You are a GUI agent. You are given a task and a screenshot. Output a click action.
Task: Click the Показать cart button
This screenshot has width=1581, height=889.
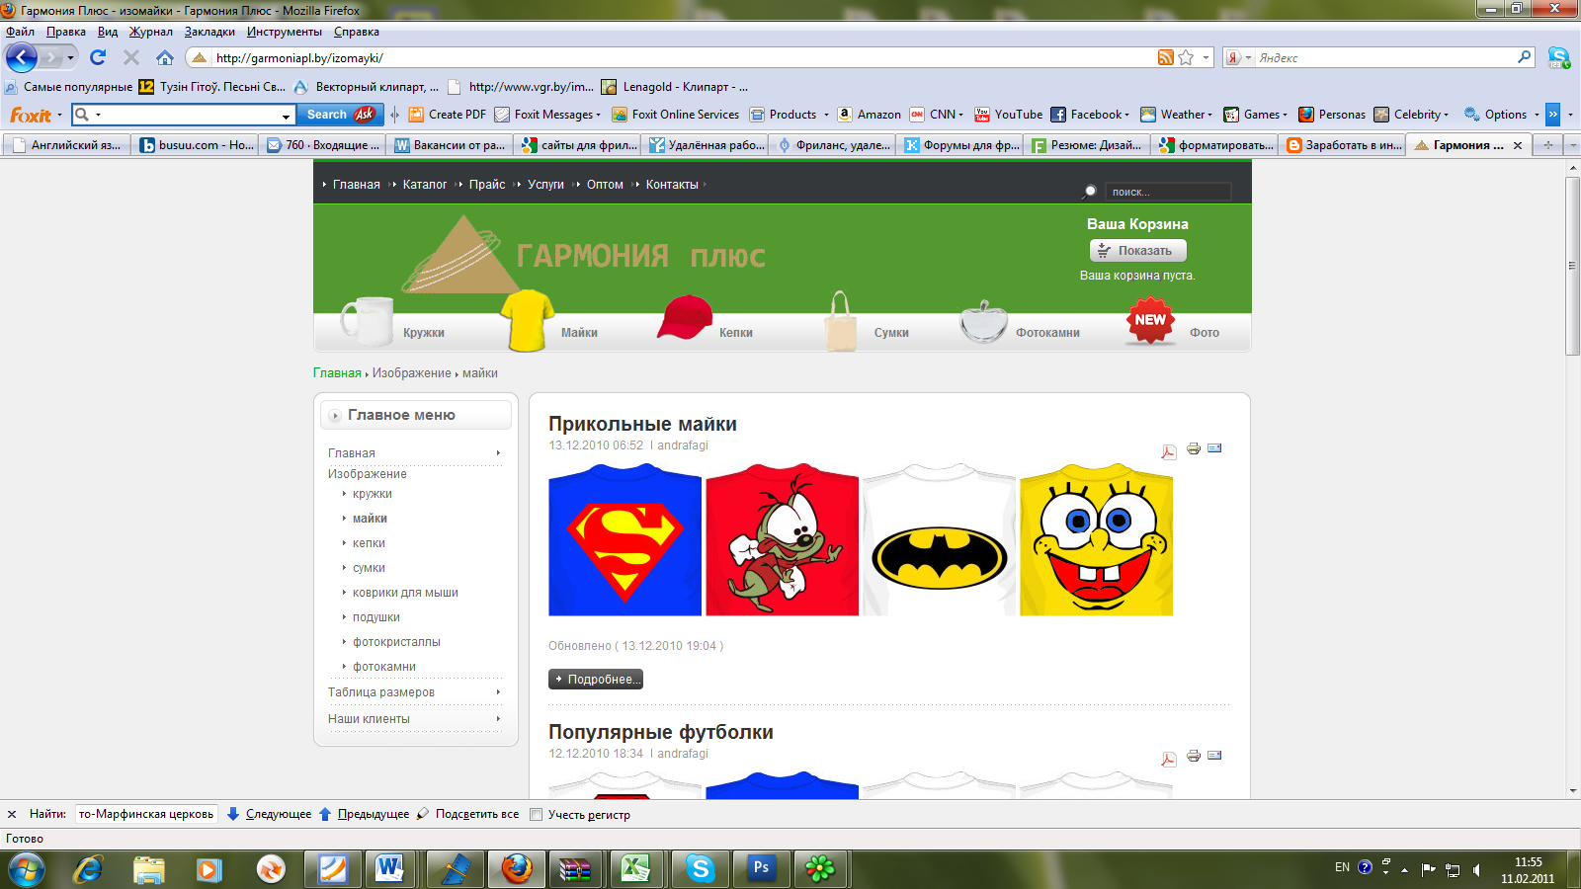[x=1137, y=251]
